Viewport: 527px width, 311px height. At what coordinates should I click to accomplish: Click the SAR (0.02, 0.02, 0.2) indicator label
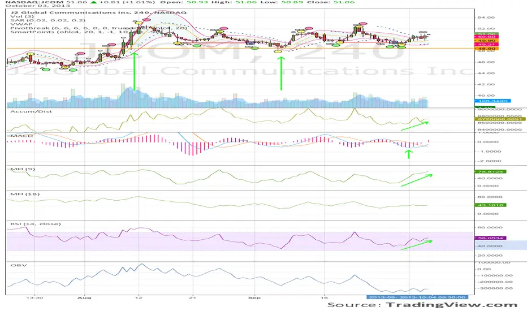click(x=47, y=20)
